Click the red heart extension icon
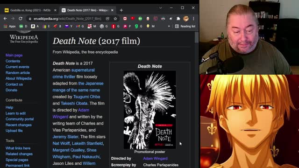 point(133,19)
